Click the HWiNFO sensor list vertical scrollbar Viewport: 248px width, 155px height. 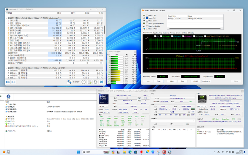[104, 30]
